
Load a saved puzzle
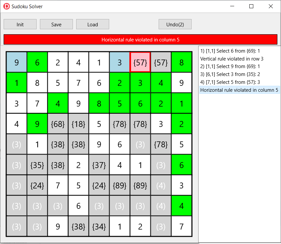93,24
